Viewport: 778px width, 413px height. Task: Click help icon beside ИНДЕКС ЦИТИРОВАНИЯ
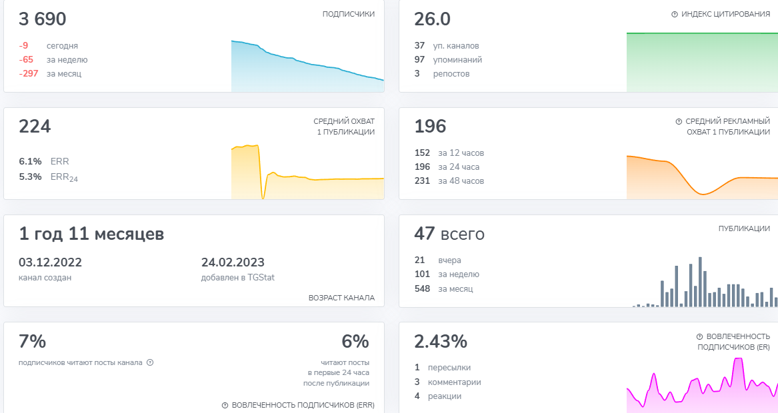pyautogui.click(x=674, y=14)
